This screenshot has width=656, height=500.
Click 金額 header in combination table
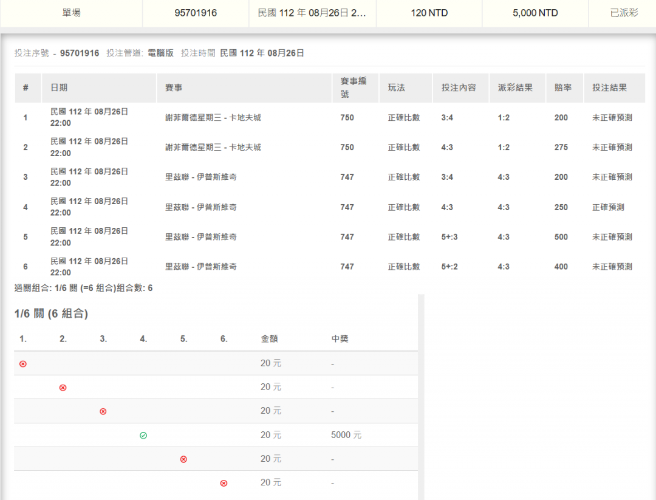(x=269, y=338)
